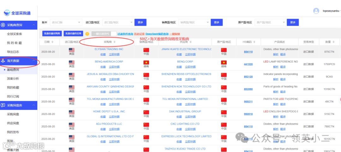Click the anchor icon beside 海关数据
This screenshot has height=152, width=341.
3,61
